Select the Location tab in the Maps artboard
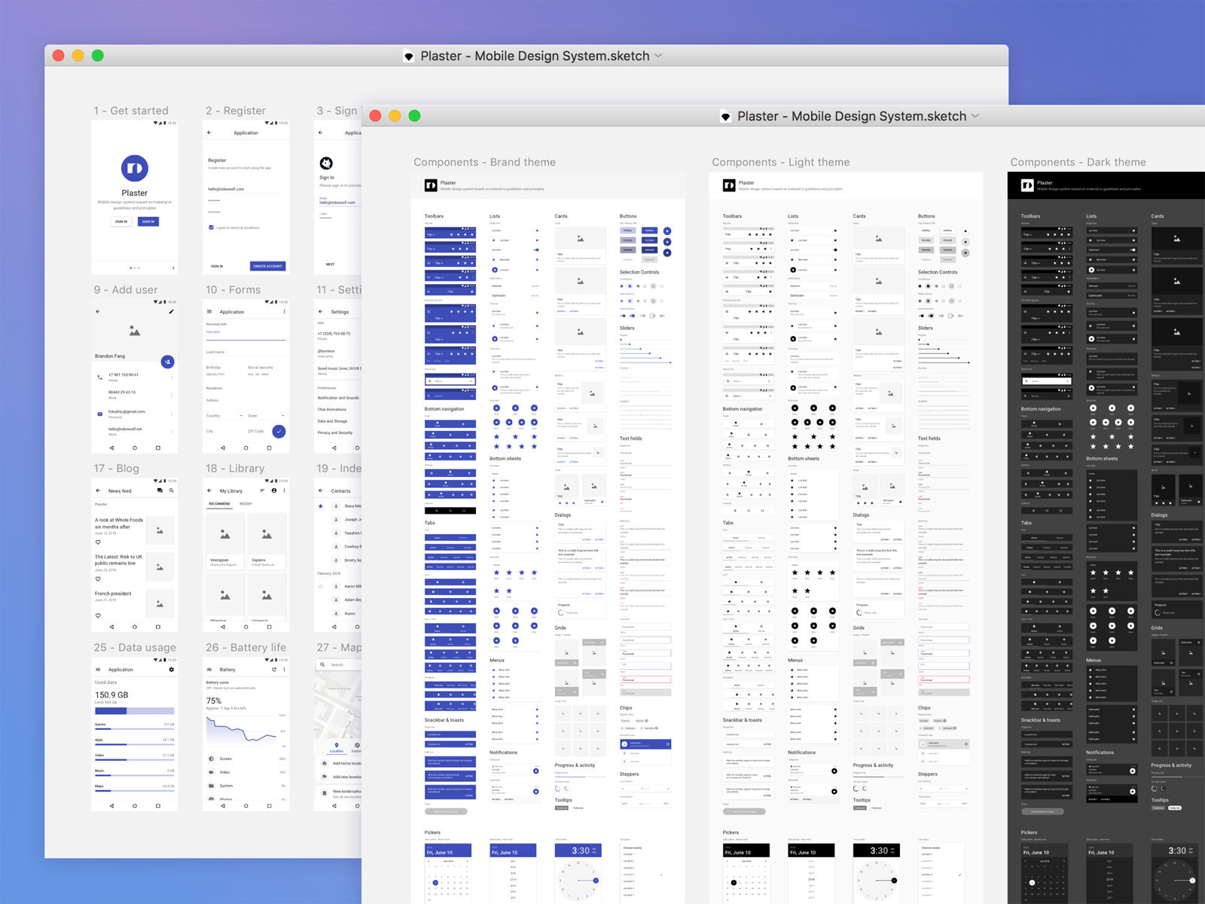 (337, 748)
